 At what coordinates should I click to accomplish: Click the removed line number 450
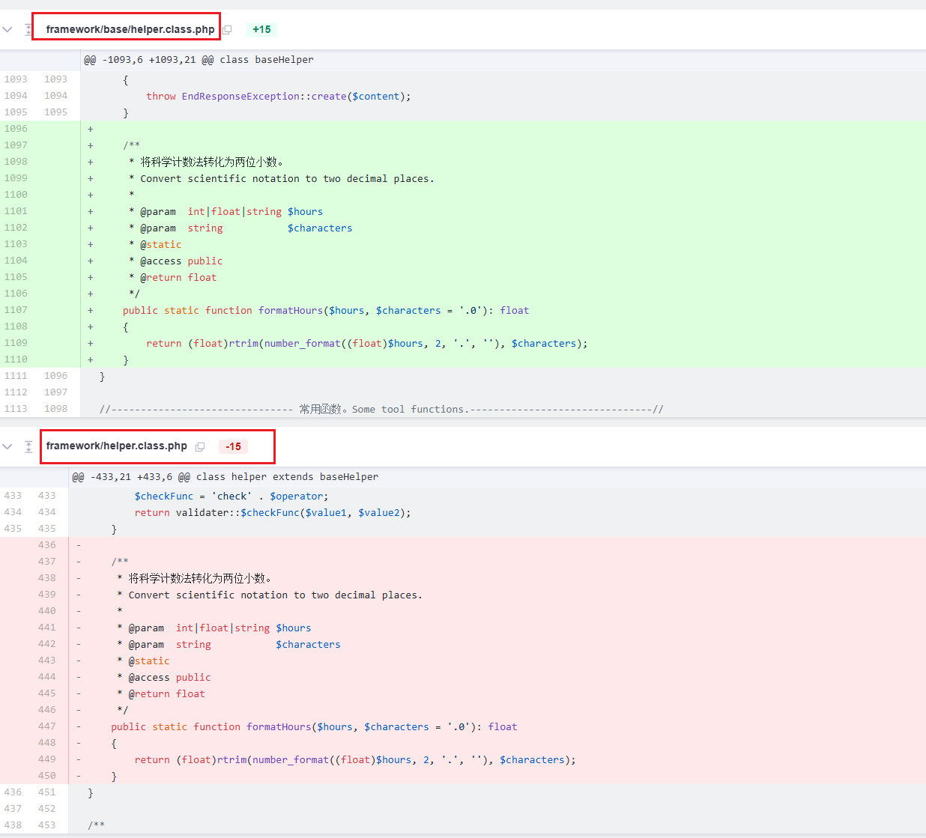pyautogui.click(x=47, y=776)
